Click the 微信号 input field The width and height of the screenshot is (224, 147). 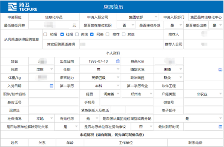coord(203,102)
